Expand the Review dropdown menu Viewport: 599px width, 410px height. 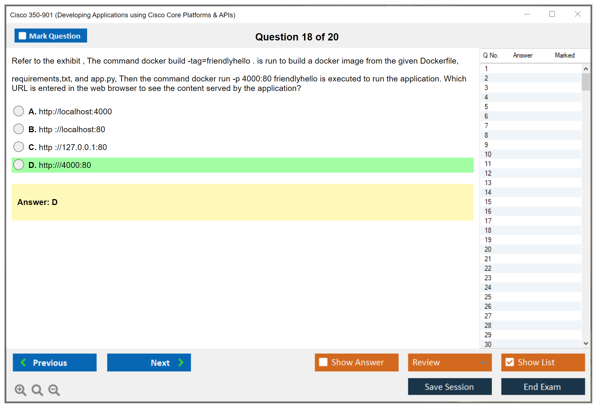point(484,362)
